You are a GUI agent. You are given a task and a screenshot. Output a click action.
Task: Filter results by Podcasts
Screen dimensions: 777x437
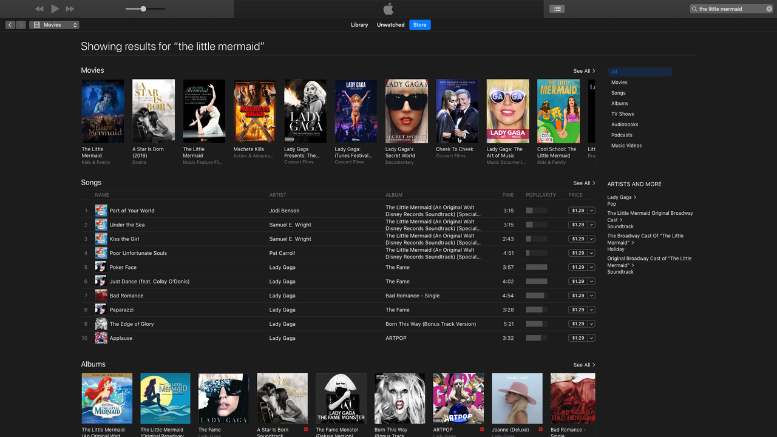622,135
